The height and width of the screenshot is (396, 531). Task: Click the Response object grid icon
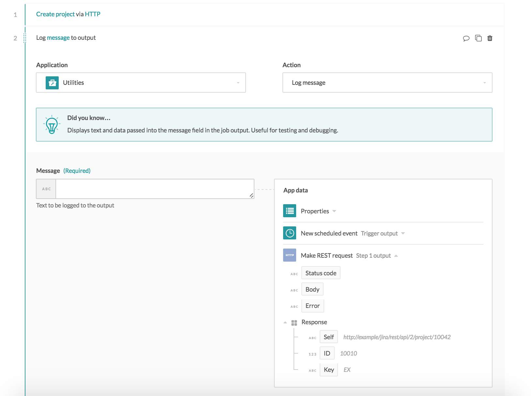tap(294, 323)
